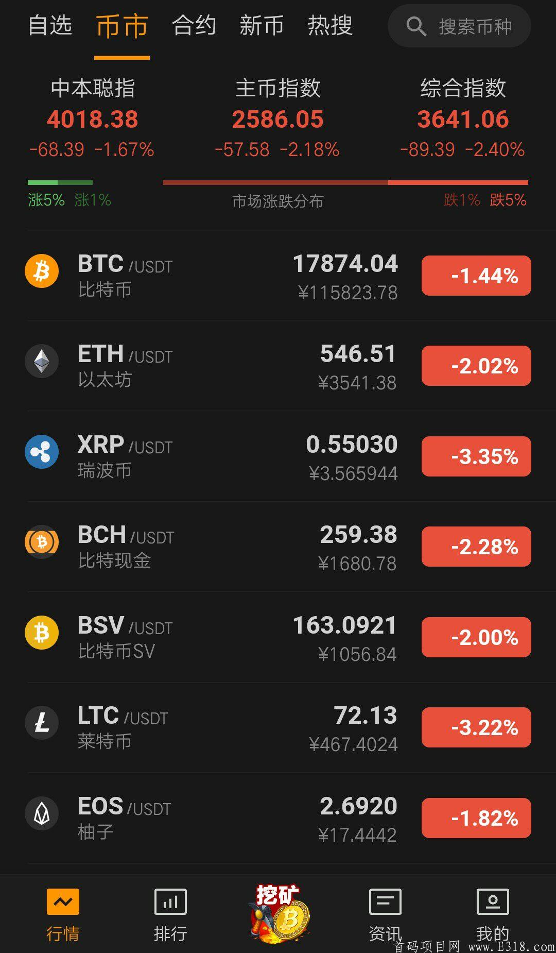The height and width of the screenshot is (953, 556).
Task: Tap the Bitcoin BTC coin icon
Action: pos(42,271)
